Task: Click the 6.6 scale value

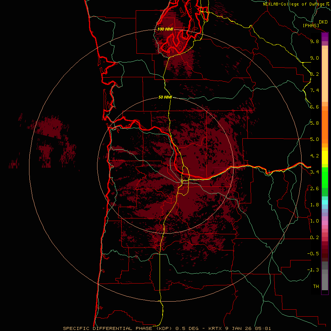Action: point(314,107)
